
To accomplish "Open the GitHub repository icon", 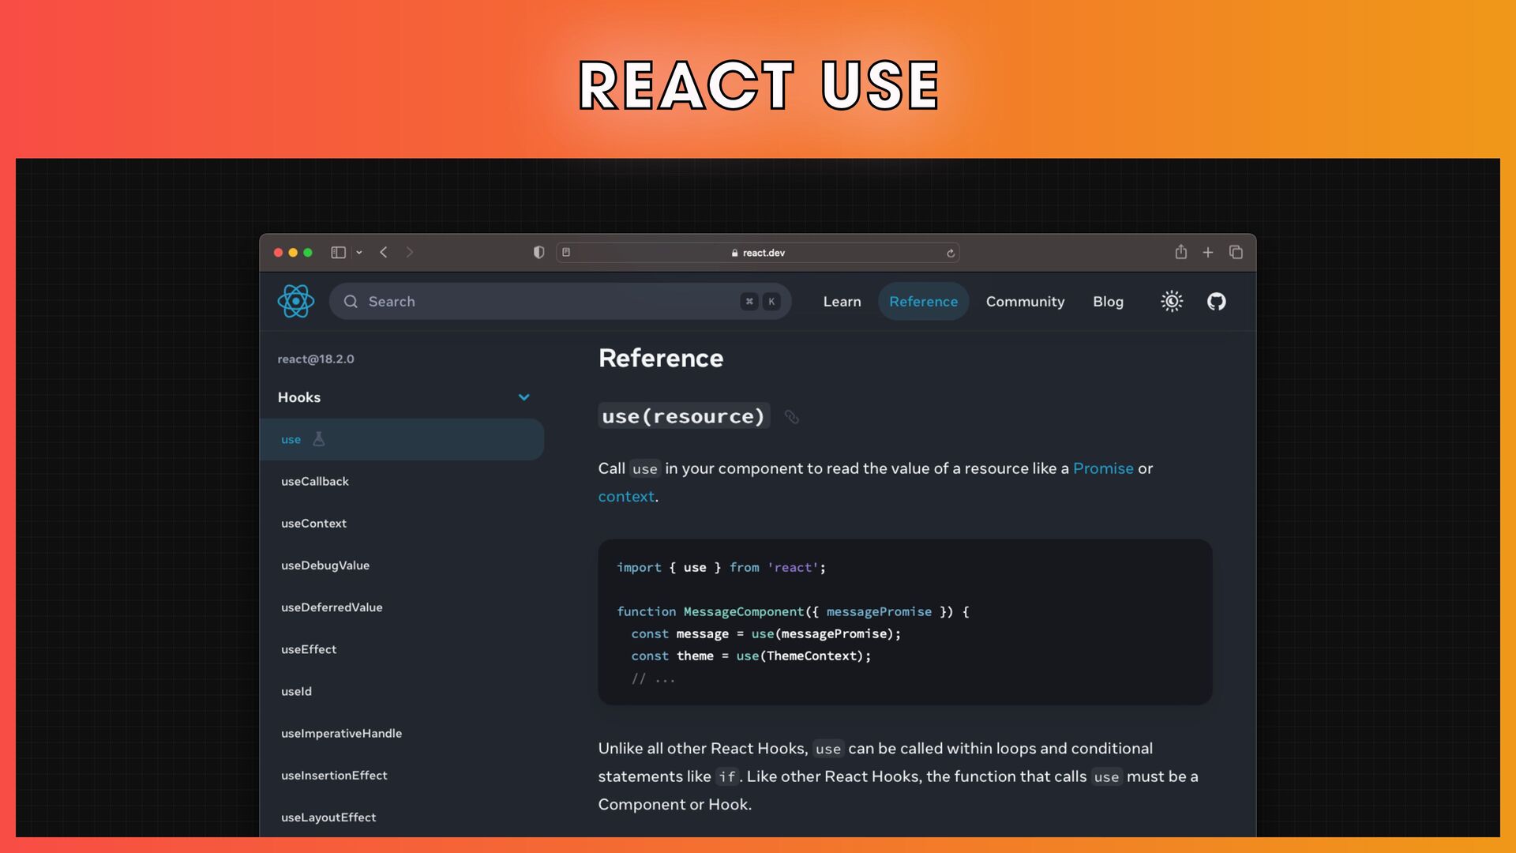I will (x=1216, y=301).
